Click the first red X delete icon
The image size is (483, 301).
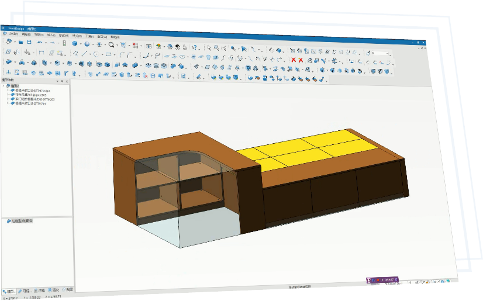pyautogui.click(x=293, y=60)
